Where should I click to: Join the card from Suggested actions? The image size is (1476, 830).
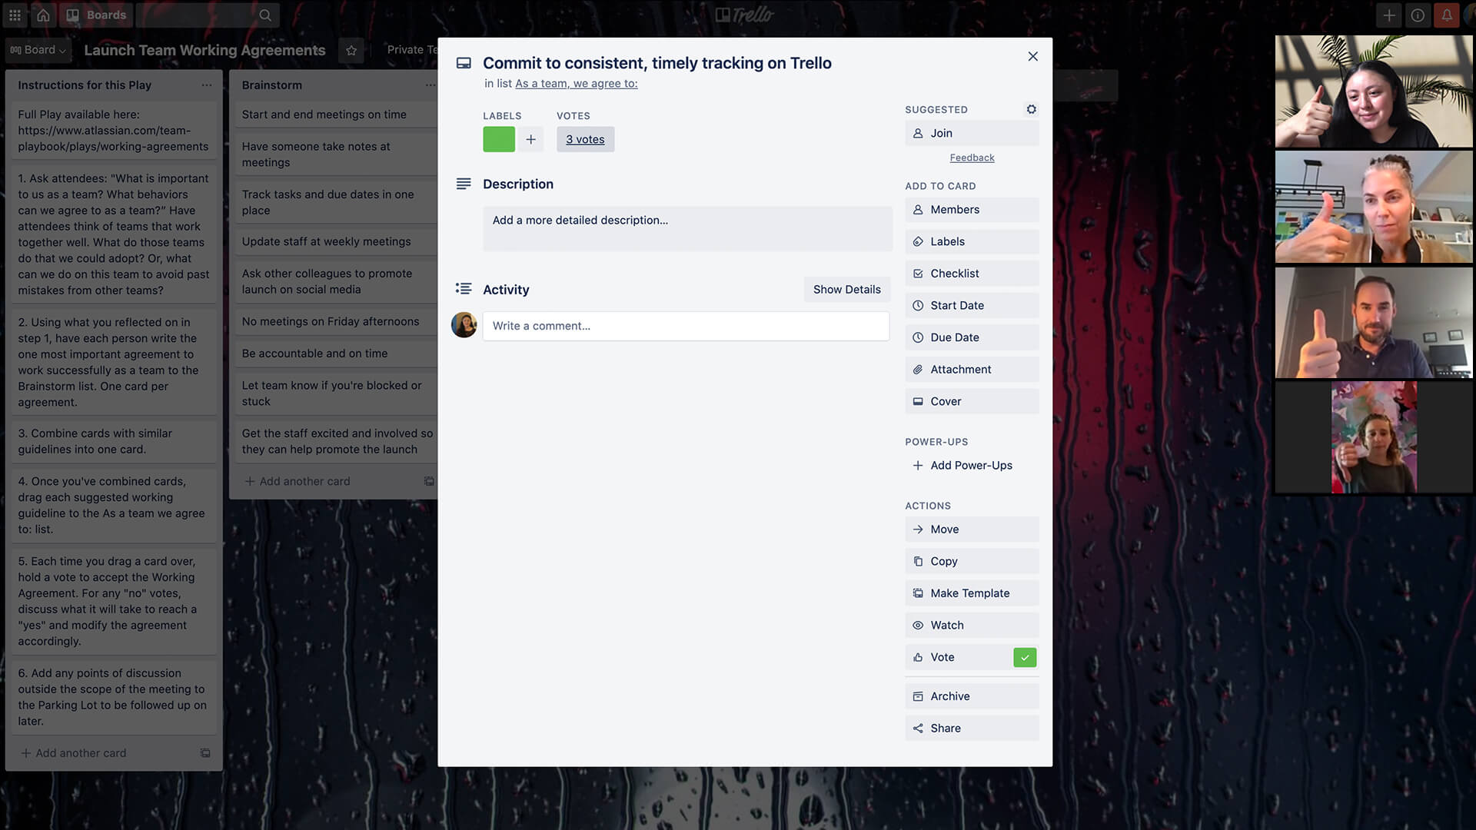coord(971,132)
